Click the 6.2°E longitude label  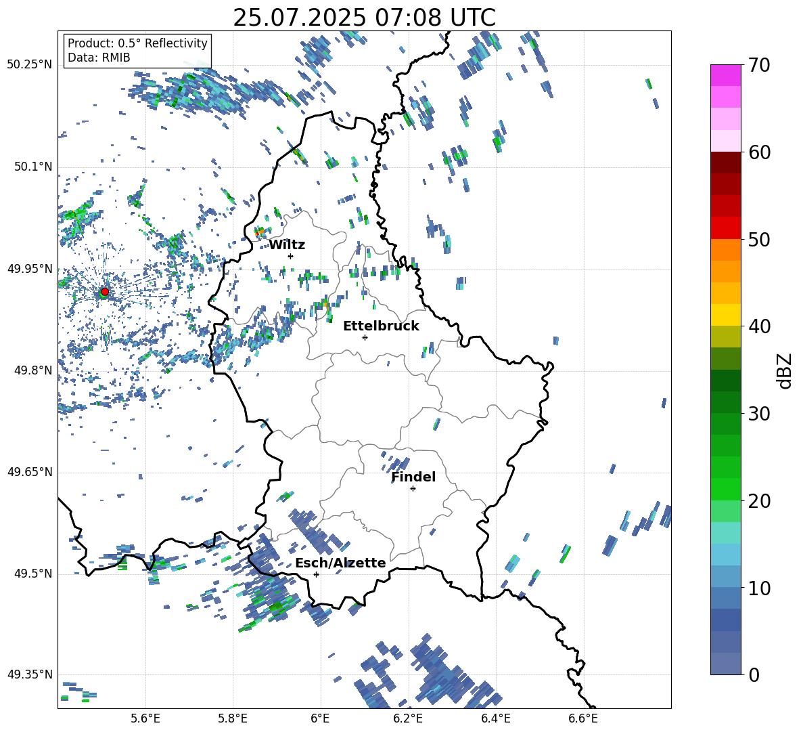pos(408,719)
